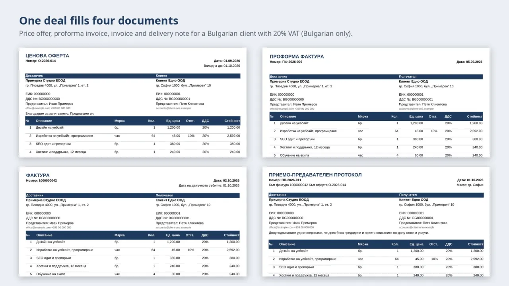Click the date 'Дата: 01.09.2026'
Screen dimensions: 509x286
coord(227,61)
